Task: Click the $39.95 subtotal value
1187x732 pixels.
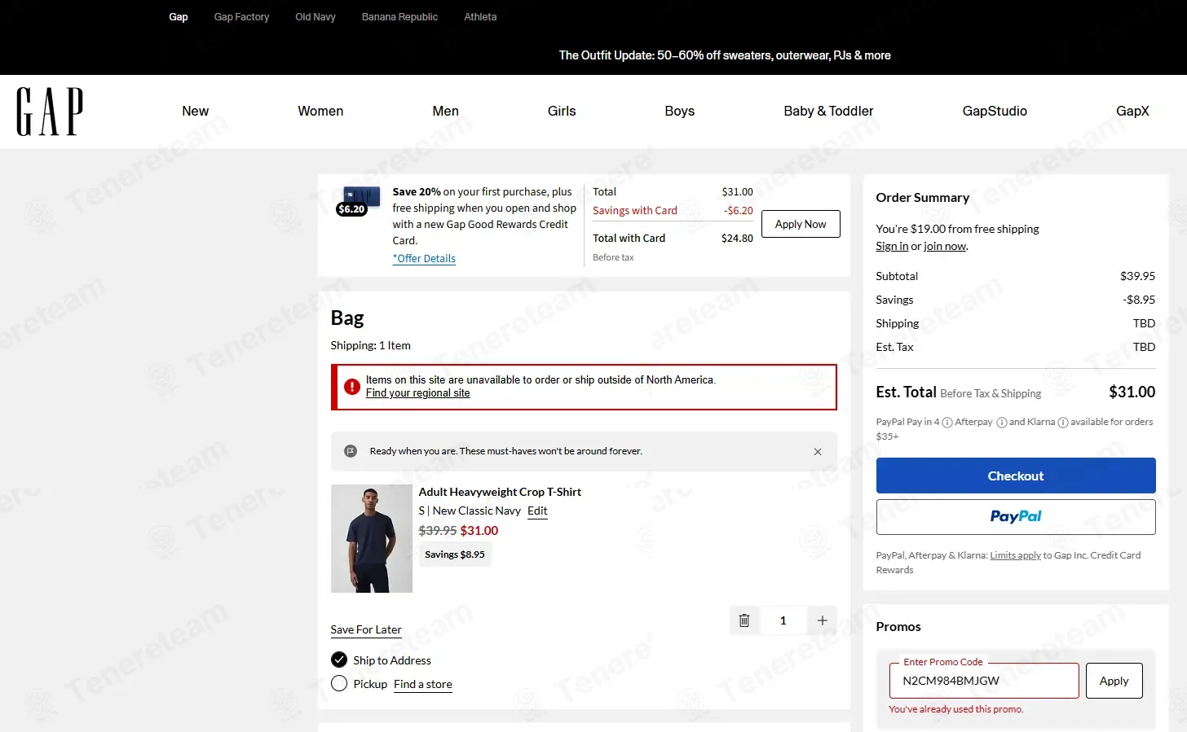Action: pos(1137,276)
